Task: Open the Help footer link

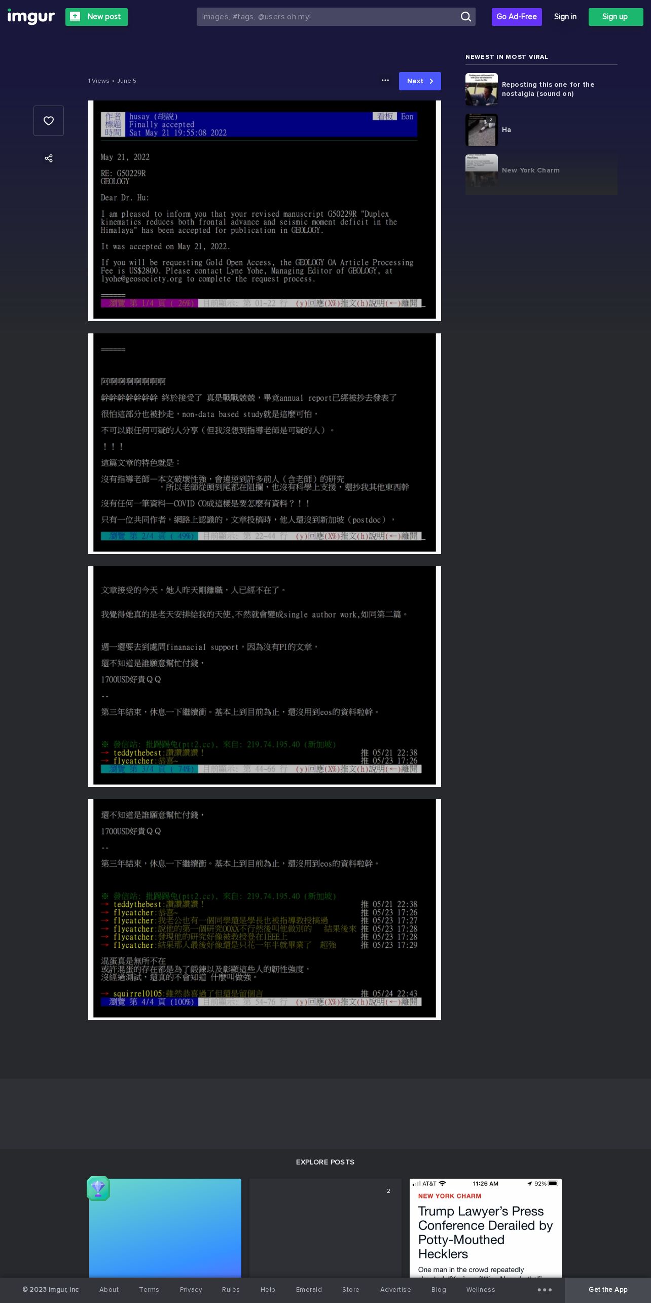Action: (268, 1289)
